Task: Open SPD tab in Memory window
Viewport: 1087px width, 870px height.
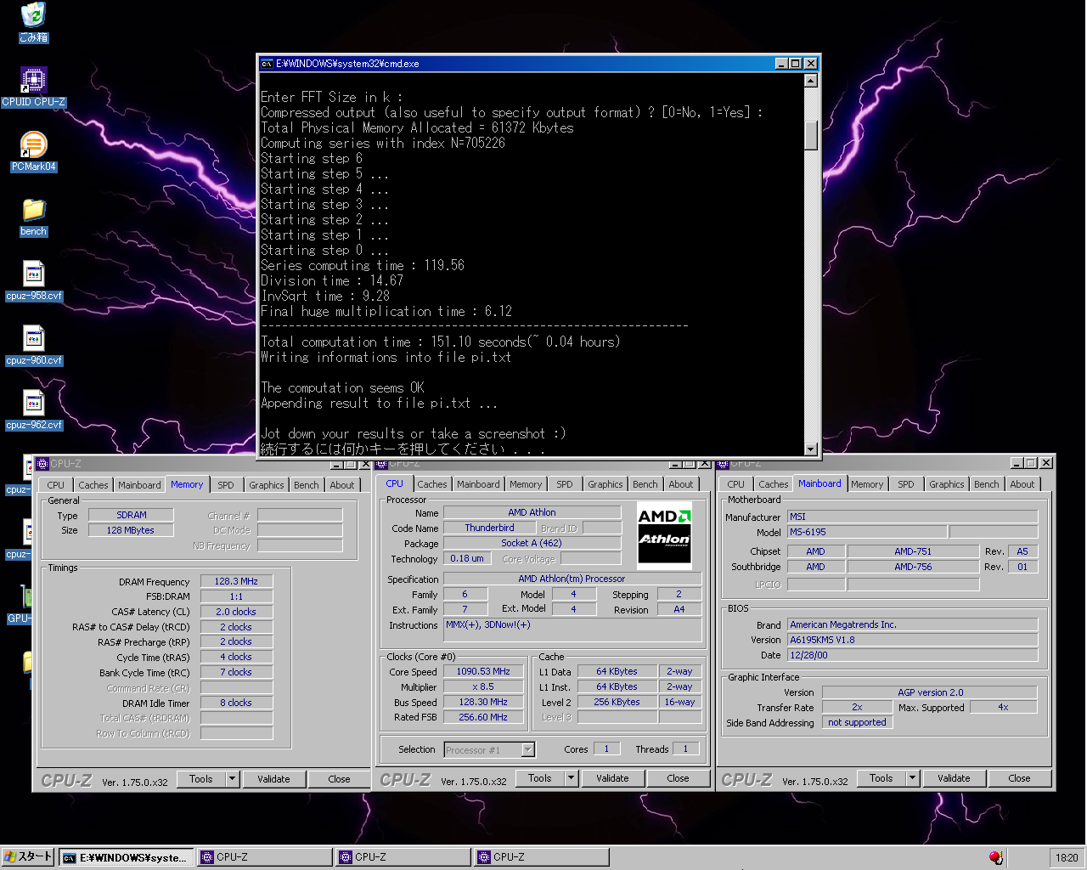Action: tap(226, 485)
